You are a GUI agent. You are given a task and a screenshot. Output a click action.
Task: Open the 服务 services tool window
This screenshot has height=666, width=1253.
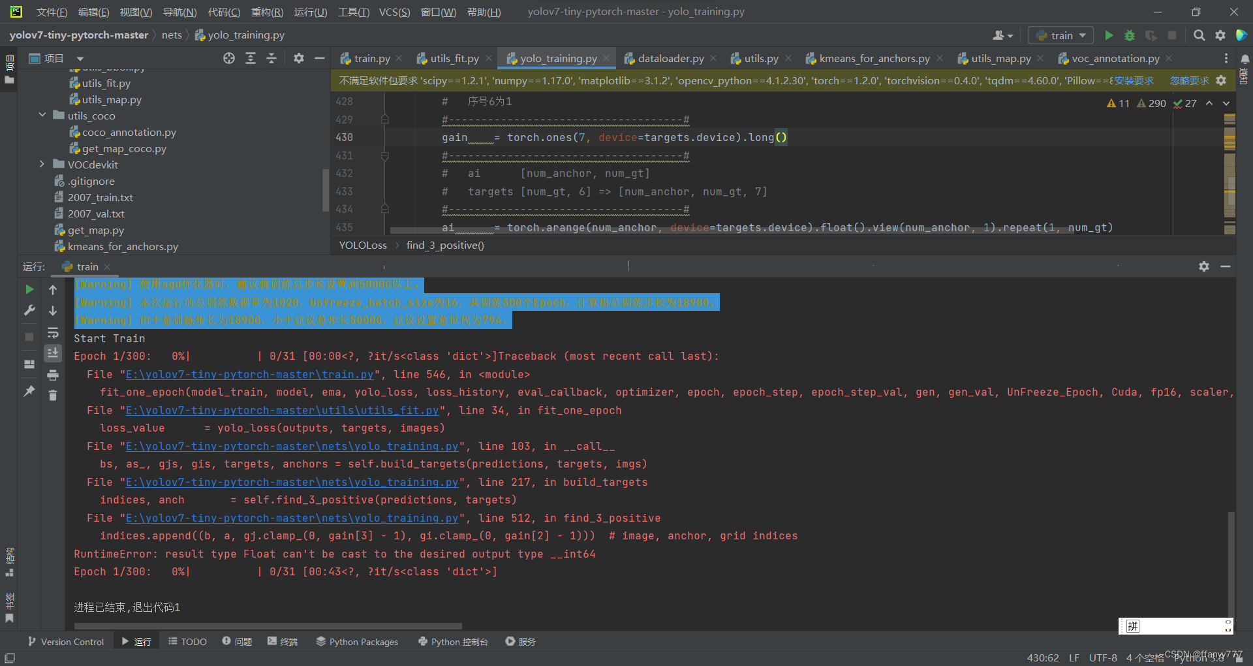pos(521,642)
